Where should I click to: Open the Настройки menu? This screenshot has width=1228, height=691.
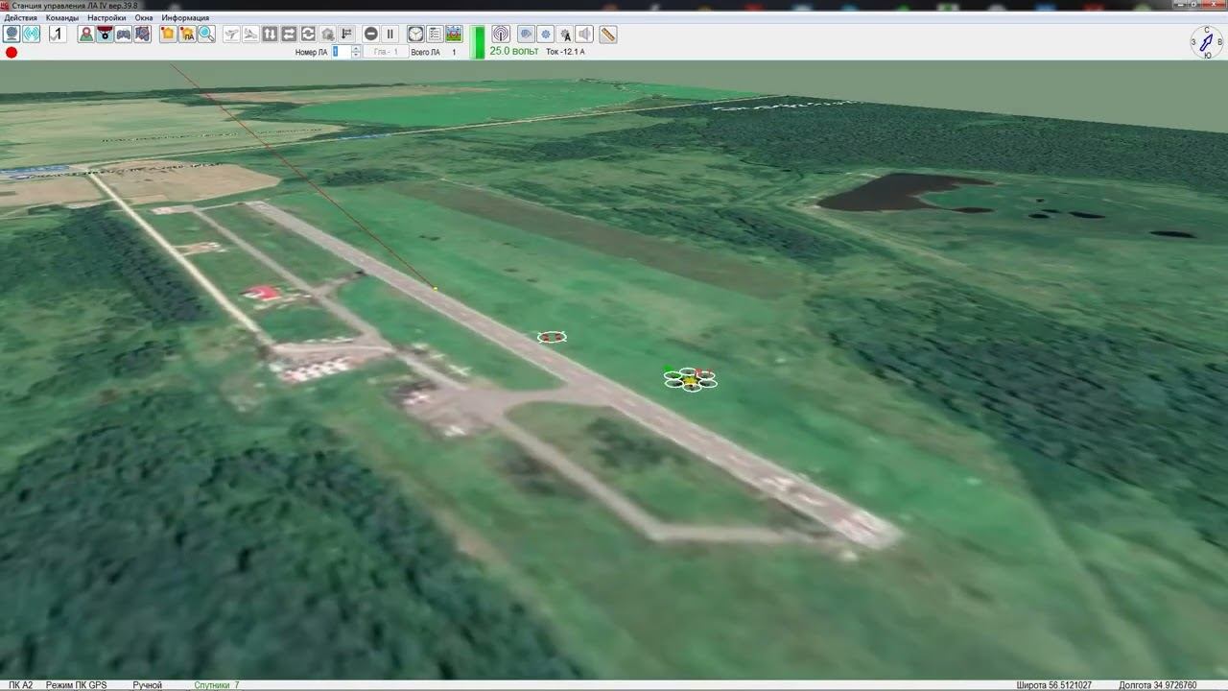click(106, 18)
